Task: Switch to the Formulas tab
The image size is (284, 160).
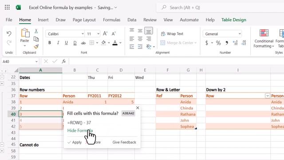Action: 111,20
